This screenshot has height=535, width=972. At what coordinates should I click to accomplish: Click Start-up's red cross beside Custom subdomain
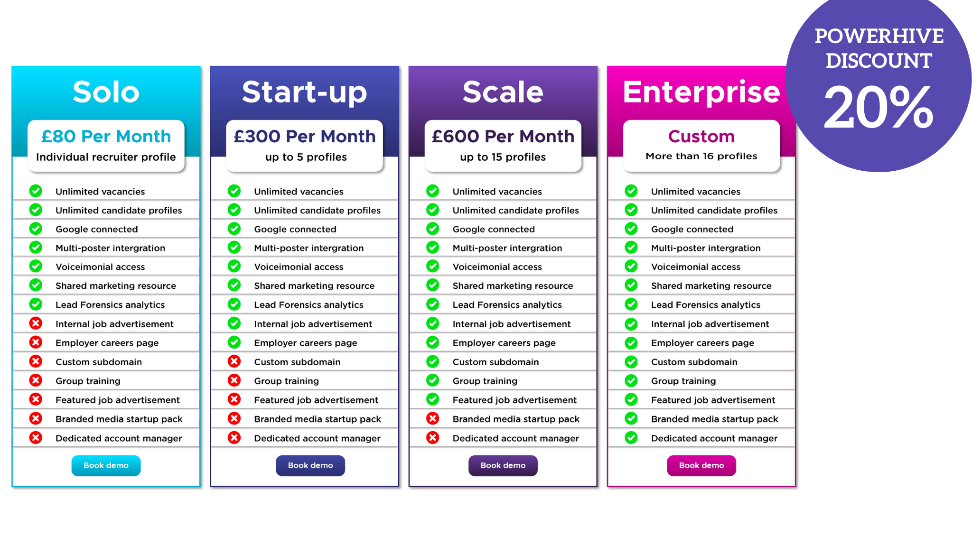click(234, 361)
